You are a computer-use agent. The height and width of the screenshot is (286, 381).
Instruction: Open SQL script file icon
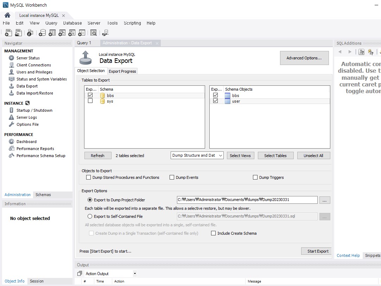[x=18, y=33]
